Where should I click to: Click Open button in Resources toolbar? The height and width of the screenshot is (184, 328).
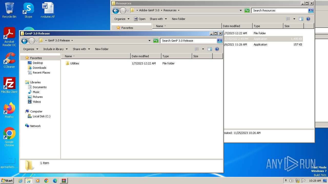tap(140, 19)
